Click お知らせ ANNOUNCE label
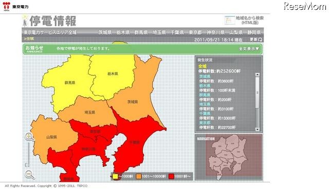329x190 pixels. 34,49
